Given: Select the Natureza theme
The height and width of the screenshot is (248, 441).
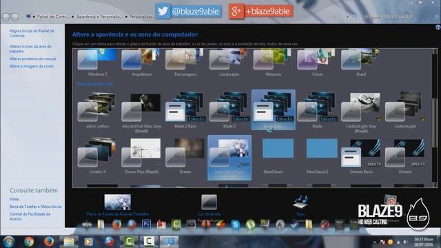Looking at the screenshot, I should pos(273,63).
